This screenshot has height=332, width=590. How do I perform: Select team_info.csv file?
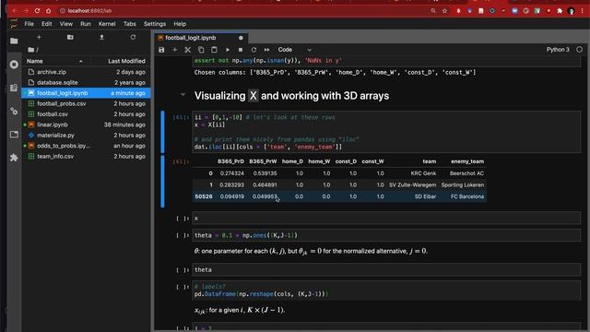click(x=86, y=156)
